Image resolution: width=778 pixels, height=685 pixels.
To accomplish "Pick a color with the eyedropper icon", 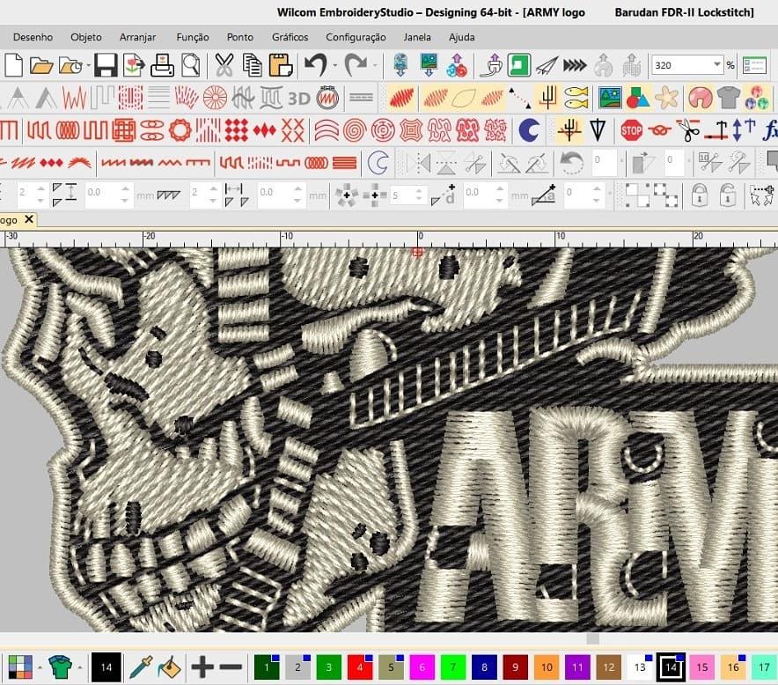I will tap(141, 667).
